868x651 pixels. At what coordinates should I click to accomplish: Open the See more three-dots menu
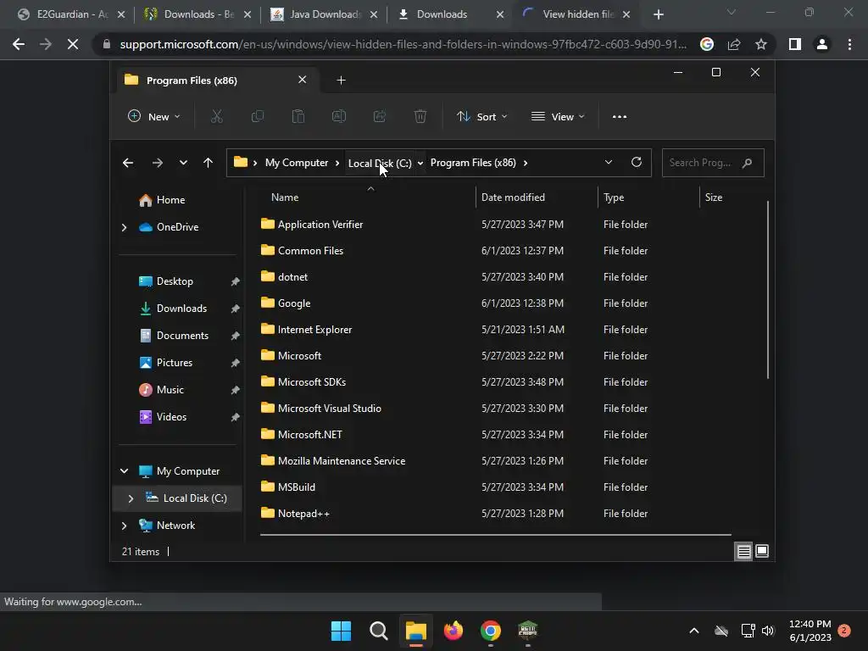coord(620,117)
